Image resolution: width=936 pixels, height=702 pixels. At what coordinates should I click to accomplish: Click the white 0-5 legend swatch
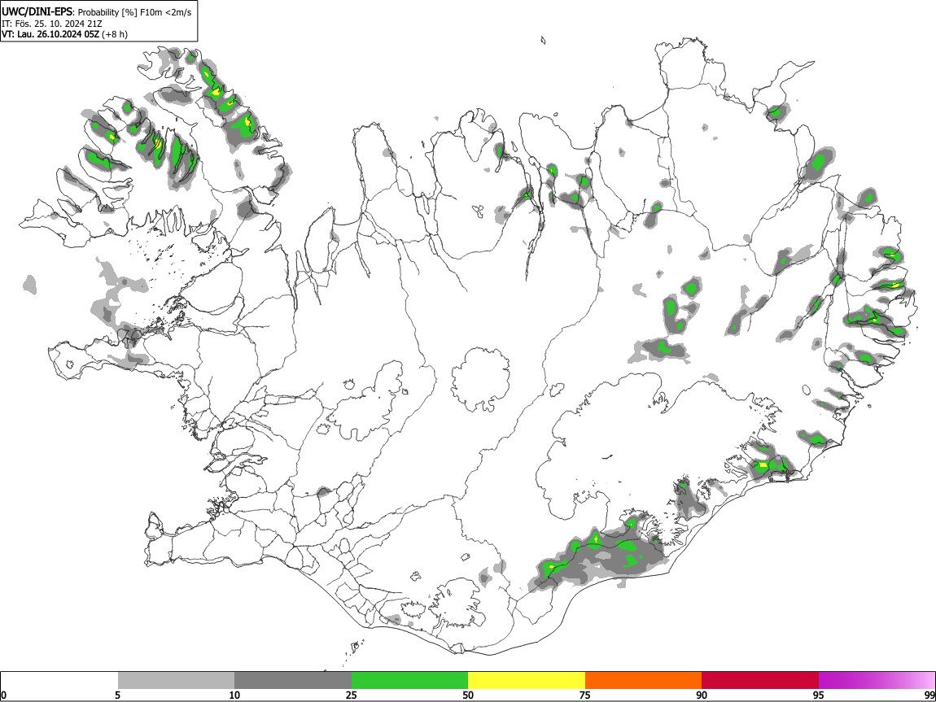(59, 681)
